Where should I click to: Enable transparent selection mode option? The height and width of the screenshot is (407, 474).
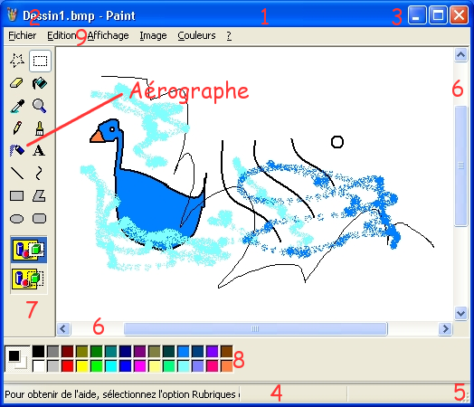coord(29,279)
